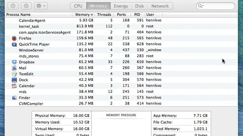243x136 pixels.
Task: Click thread count 112 for kernel_task
Action: [x=109, y=26]
